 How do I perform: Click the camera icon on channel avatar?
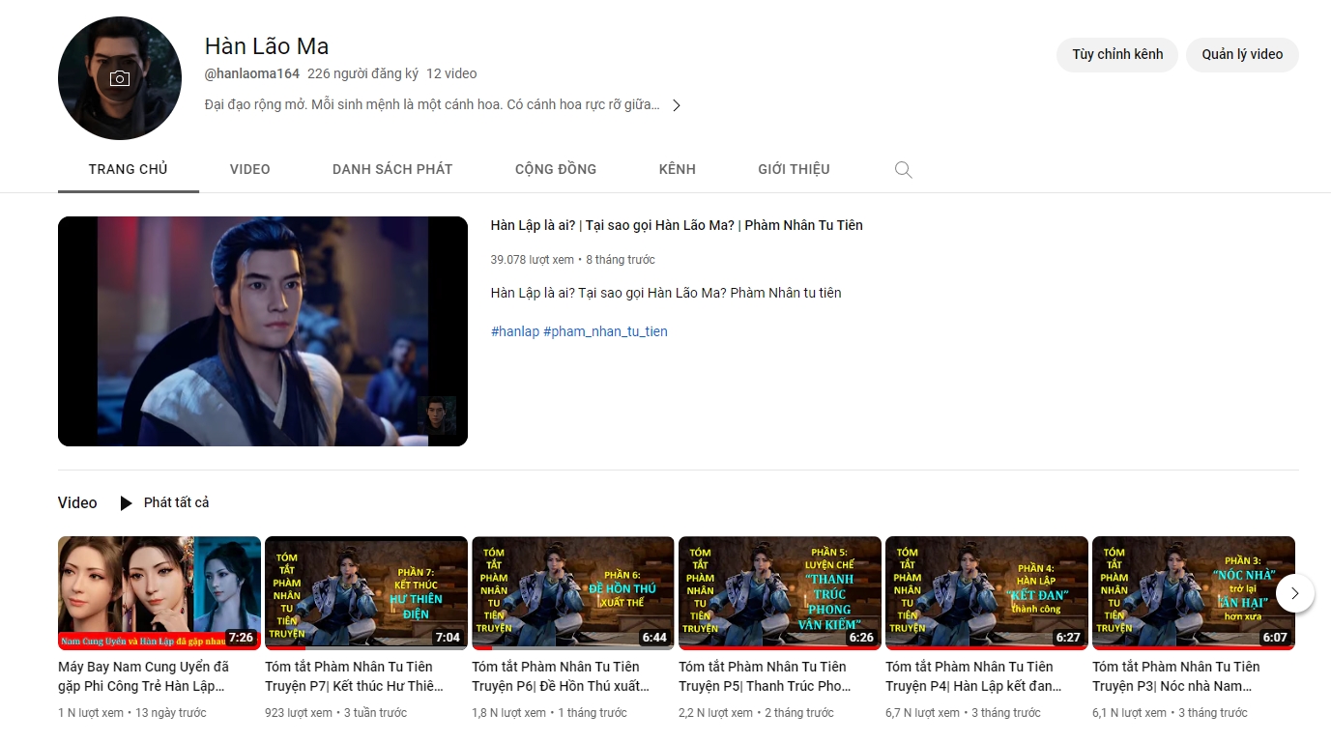tap(120, 78)
